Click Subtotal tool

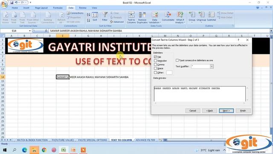click(x=212, y=17)
